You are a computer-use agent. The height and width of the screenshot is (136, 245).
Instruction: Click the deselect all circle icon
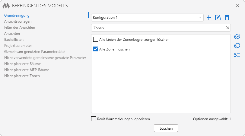237,46
